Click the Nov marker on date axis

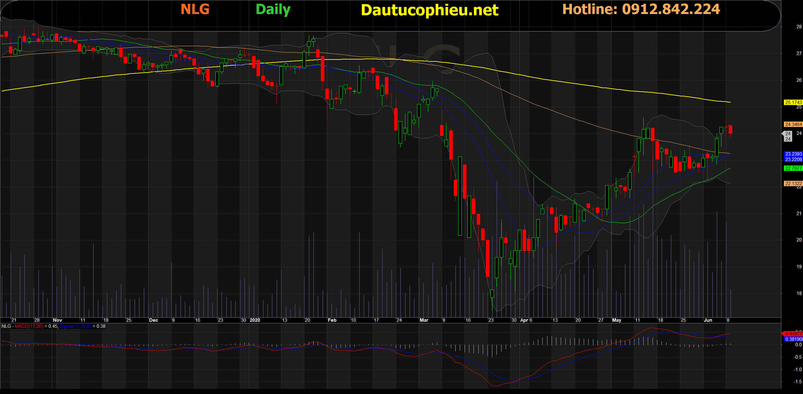(57, 320)
